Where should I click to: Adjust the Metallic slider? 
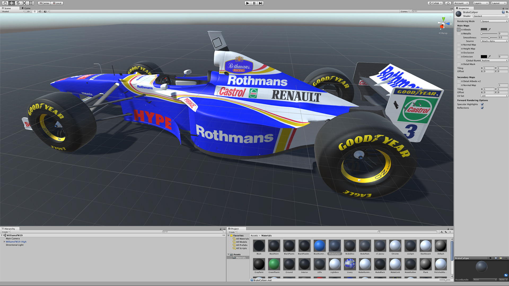pos(489,34)
